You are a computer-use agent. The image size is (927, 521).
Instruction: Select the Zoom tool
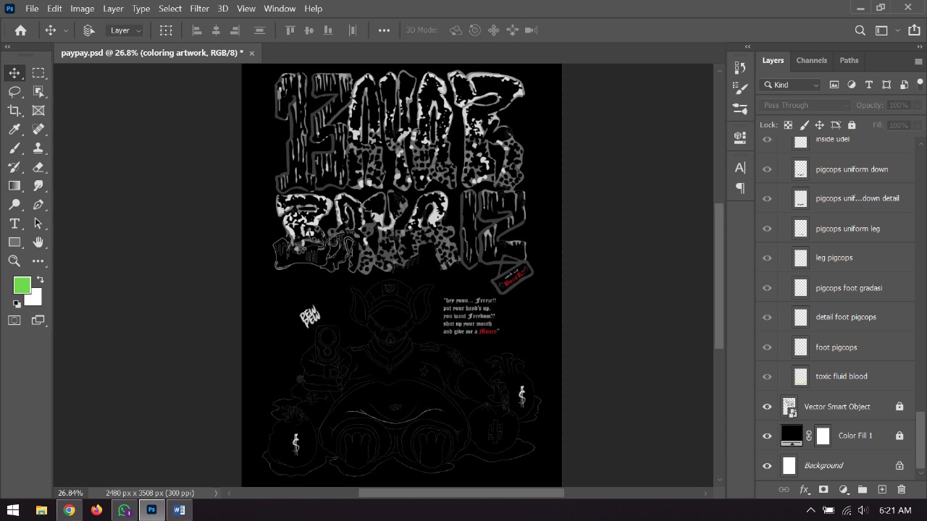pos(14,261)
